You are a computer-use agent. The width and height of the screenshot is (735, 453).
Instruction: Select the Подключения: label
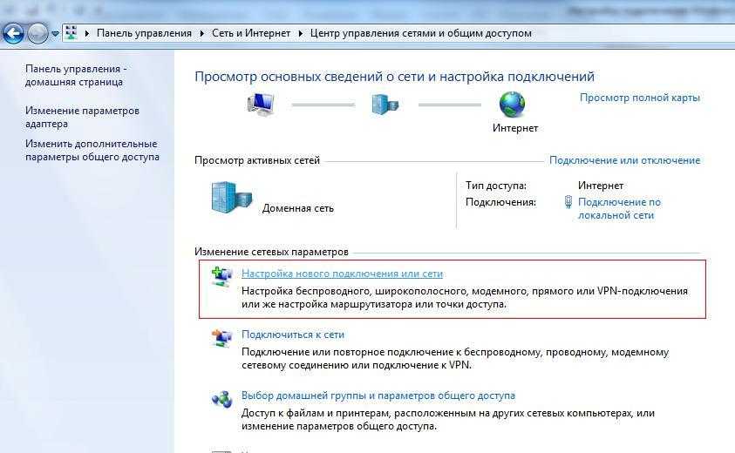(500, 202)
